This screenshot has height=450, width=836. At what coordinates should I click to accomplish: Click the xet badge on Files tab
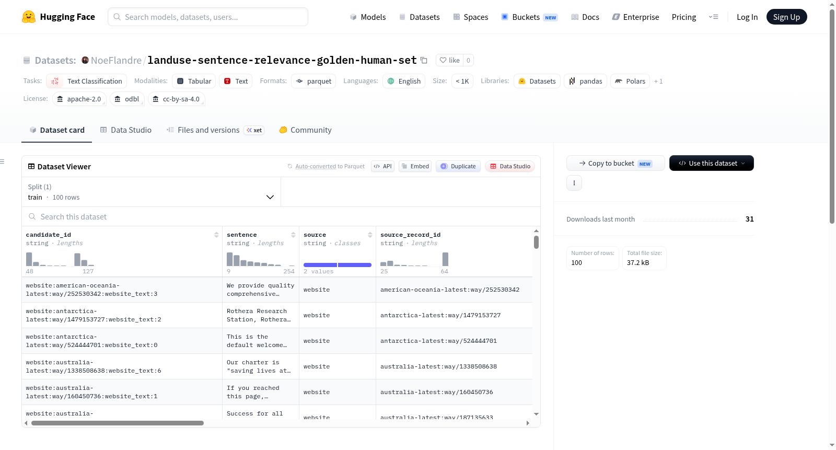(x=254, y=130)
